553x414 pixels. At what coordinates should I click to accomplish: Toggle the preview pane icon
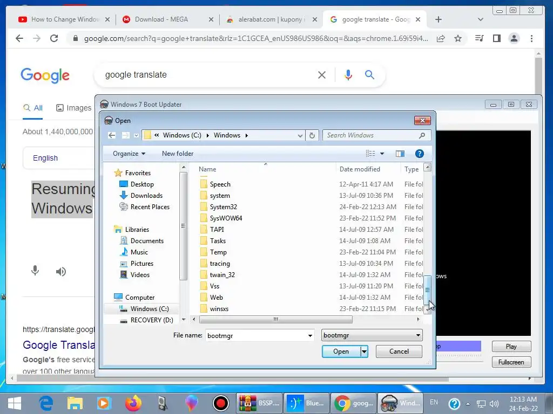point(400,154)
